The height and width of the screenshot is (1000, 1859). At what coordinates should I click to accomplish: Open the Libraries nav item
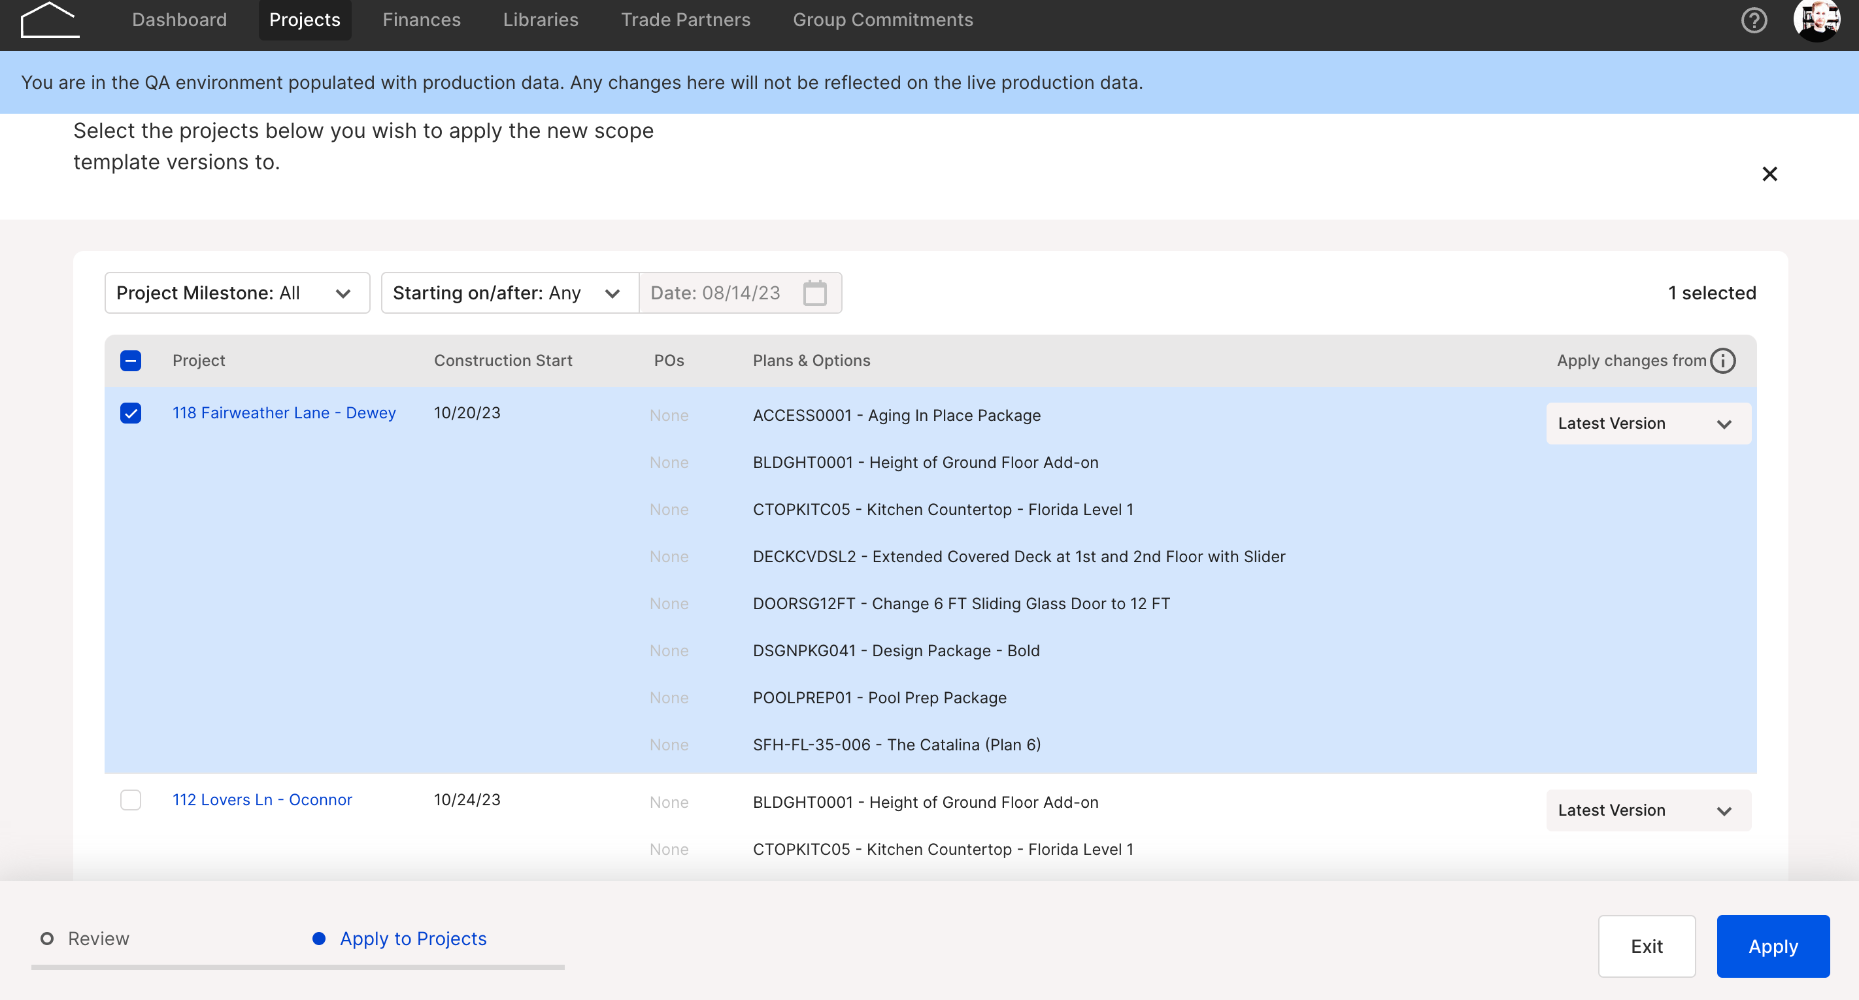(x=541, y=20)
